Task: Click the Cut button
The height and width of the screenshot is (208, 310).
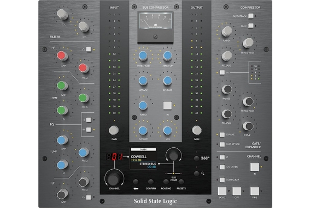Action: click(237, 191)
